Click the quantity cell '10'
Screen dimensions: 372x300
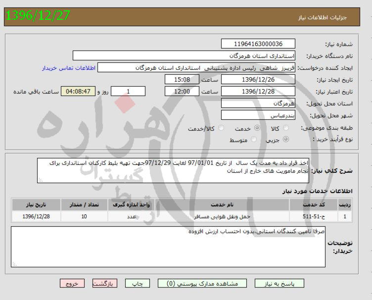[x=84, y=216]
